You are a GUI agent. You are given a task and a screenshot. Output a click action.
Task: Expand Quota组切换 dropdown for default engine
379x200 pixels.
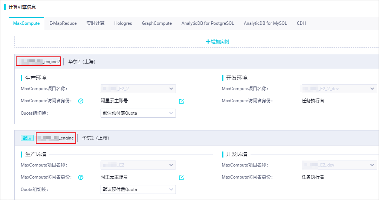138,189
